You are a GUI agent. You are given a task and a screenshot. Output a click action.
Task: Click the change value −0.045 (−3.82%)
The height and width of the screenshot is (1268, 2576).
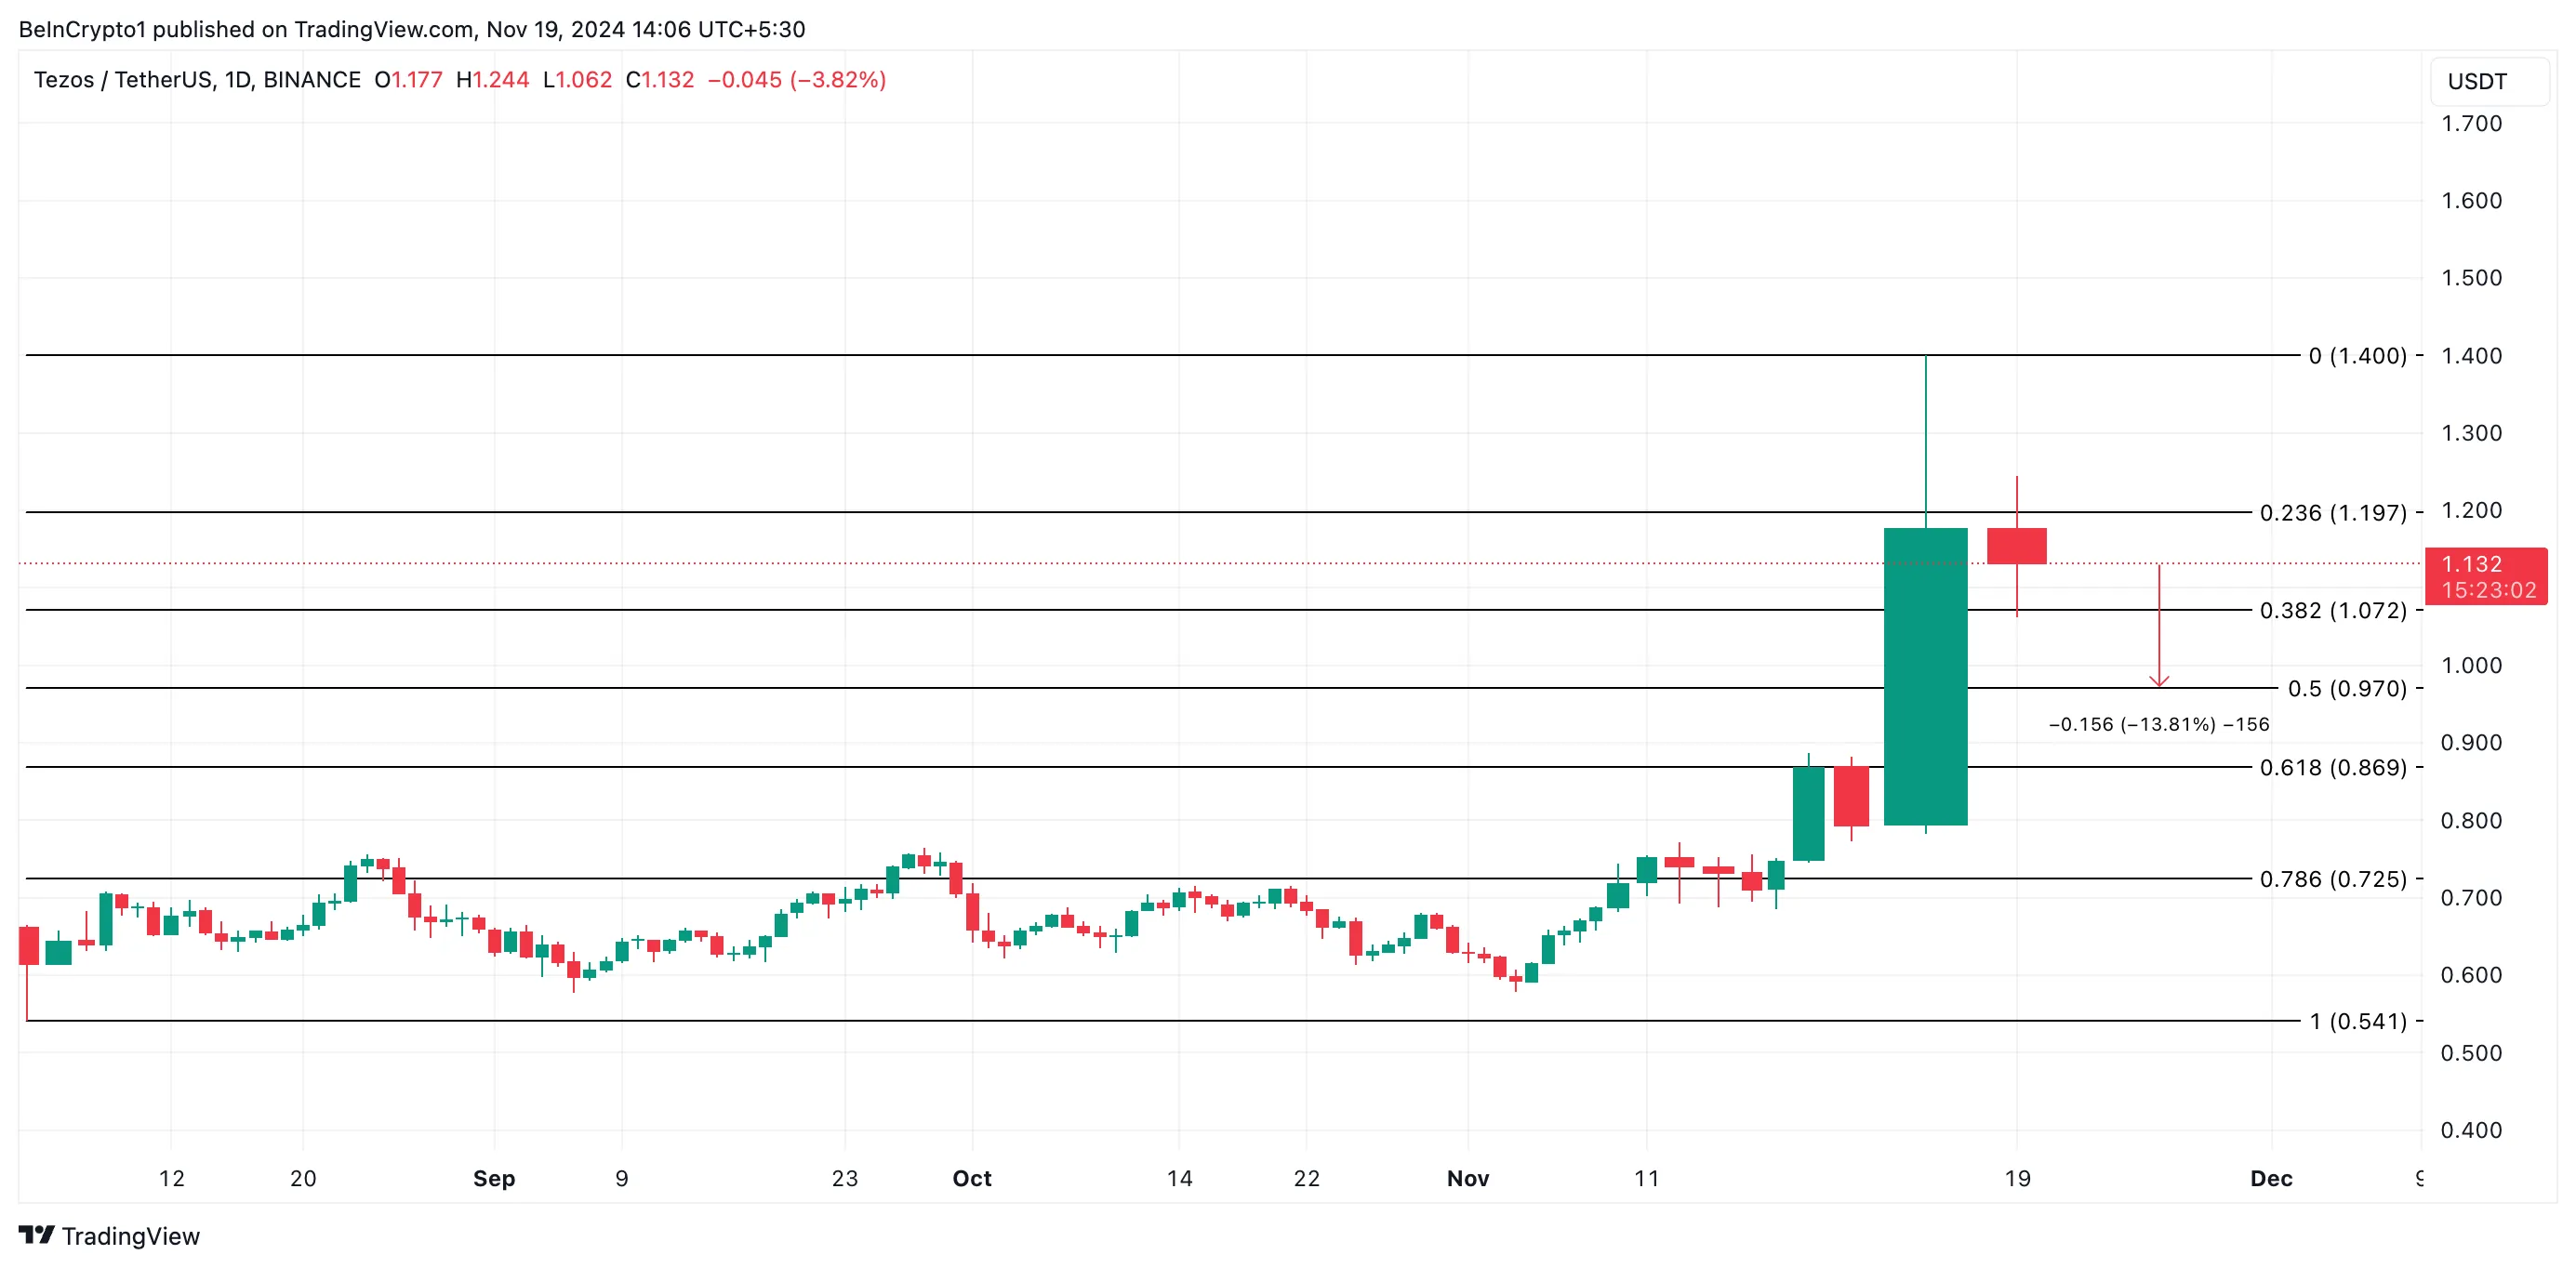797,79
